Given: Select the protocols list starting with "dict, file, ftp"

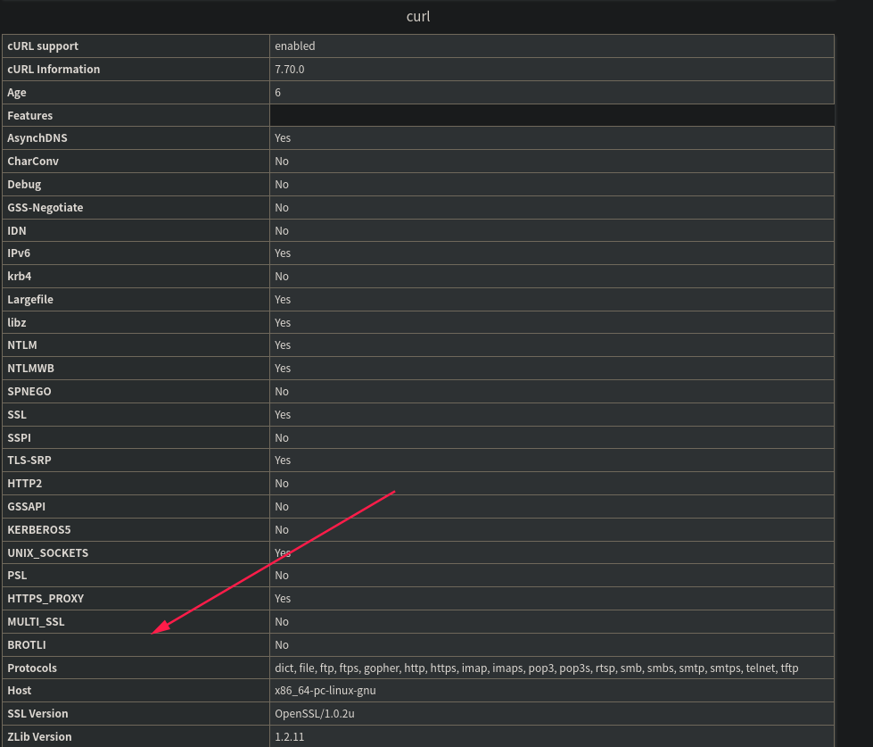Looking at the screenshot, I should click(537, 668).
